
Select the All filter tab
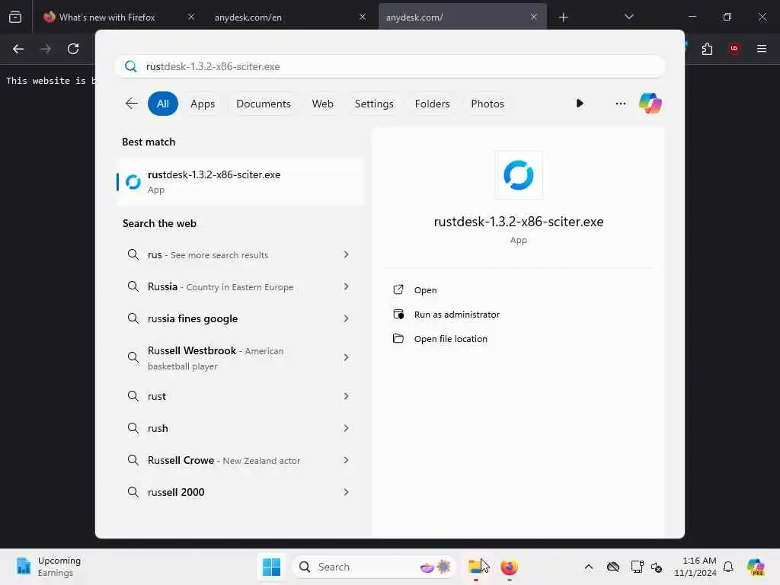(x=163, y=104)
